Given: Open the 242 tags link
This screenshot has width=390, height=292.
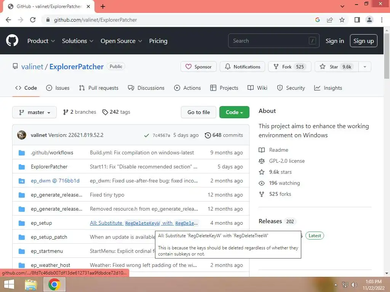Looking at the screenshot, I should [116, 112].
